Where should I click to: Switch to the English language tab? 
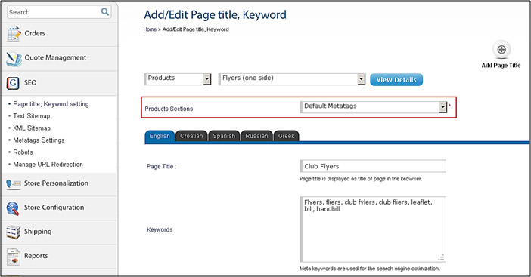tap(160, 136)
